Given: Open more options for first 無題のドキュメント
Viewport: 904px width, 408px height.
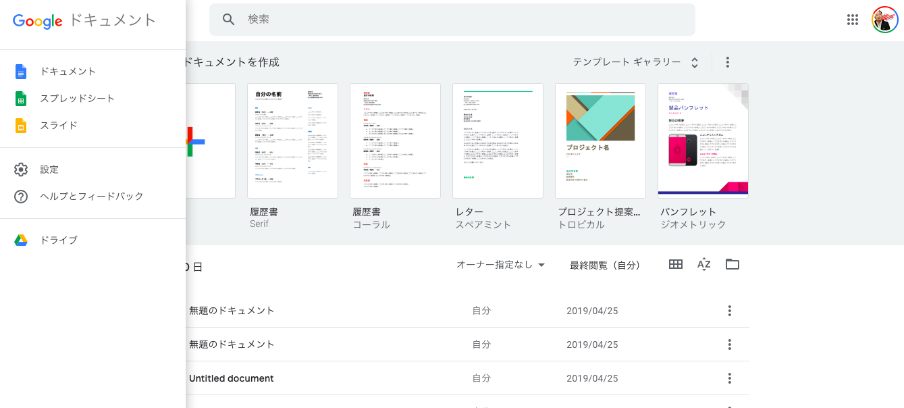Looking at the screenshot, I should (729, 311).
